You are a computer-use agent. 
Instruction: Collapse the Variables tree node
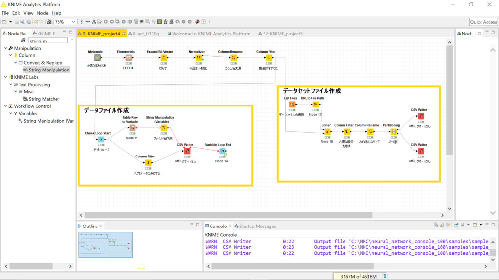click(11, 113)
